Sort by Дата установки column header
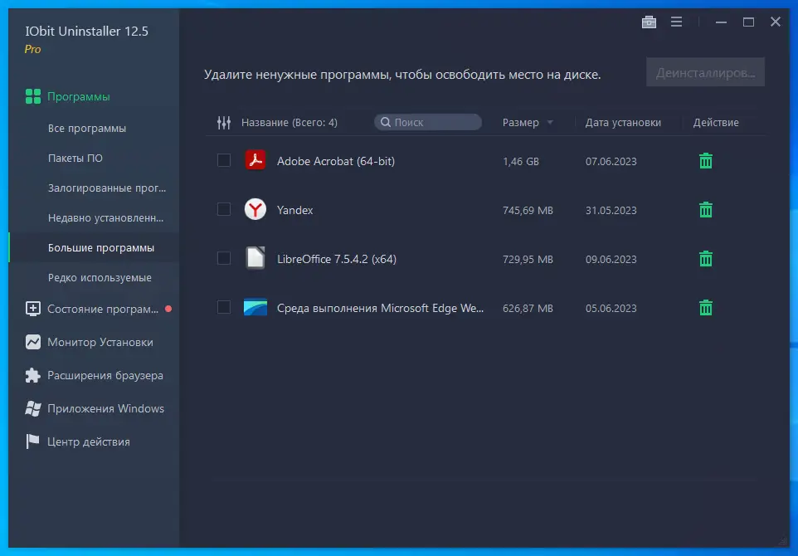 (623, 123)
